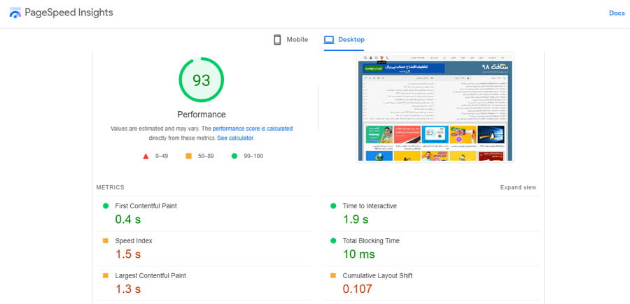Click the 0.107 value
Image resolution: width=630 pixels, height=304 pixels.
coord(358,289)
